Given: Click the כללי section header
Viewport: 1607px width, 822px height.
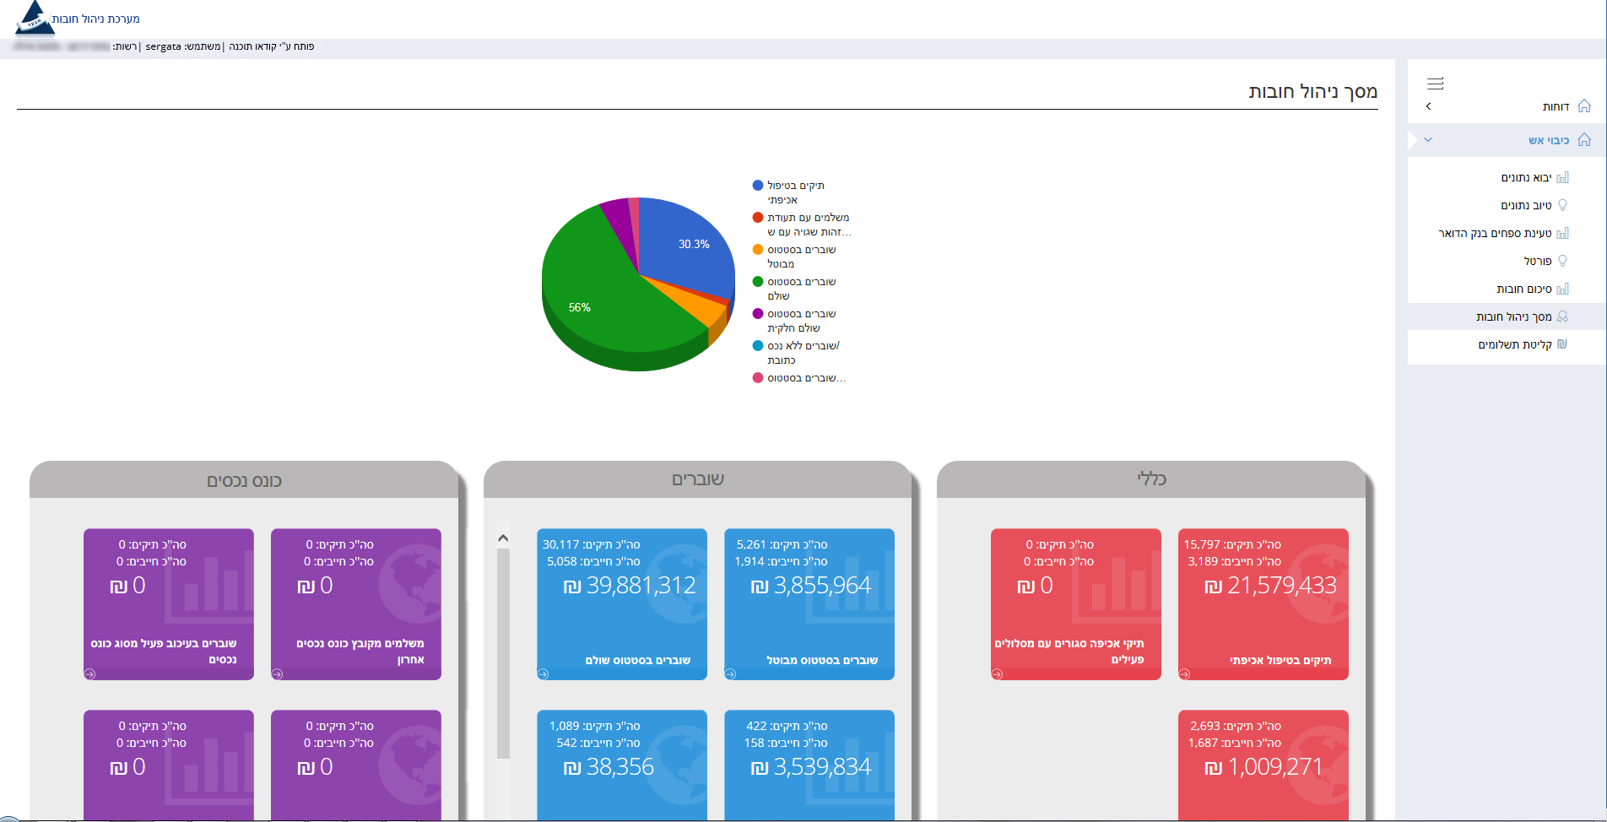Looking at the screenshot, I should click(x=1151, y=479).
